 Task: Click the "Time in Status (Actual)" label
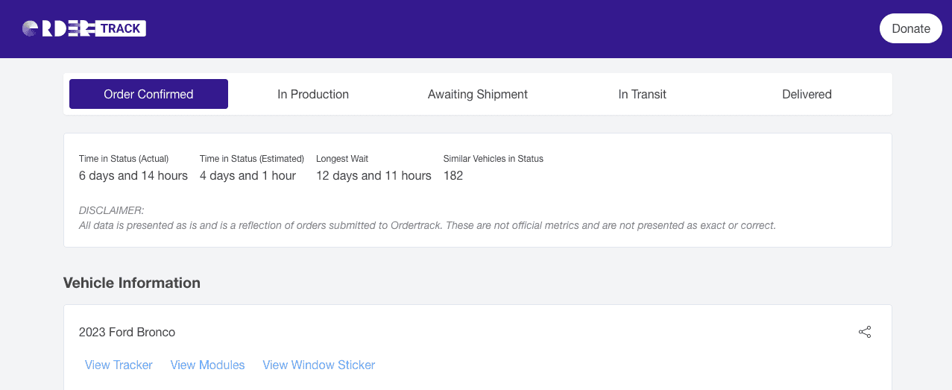[x=124, y=159]
